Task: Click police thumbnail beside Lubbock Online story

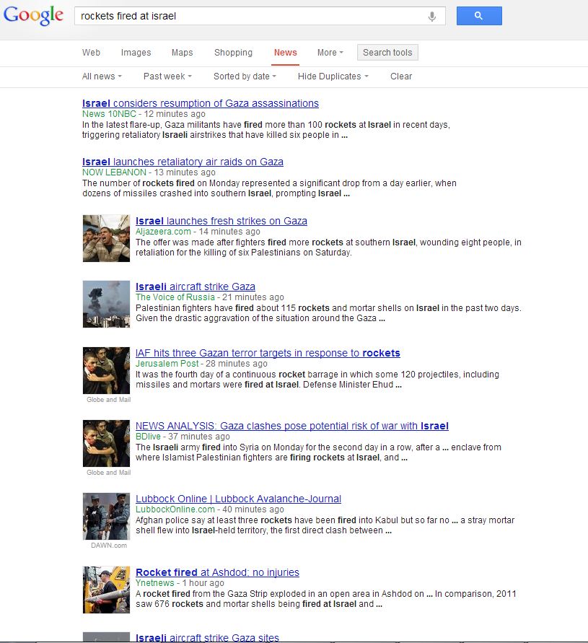Action: point(106,516)
